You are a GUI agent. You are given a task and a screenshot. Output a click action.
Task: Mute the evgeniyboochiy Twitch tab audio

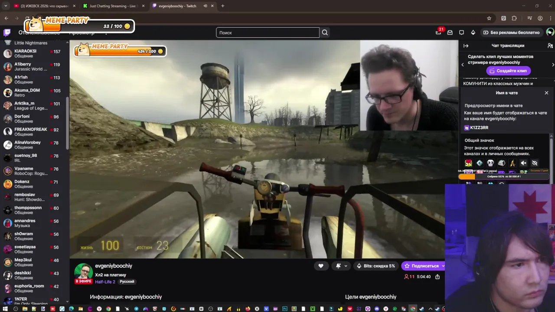(x=205, y=6)
